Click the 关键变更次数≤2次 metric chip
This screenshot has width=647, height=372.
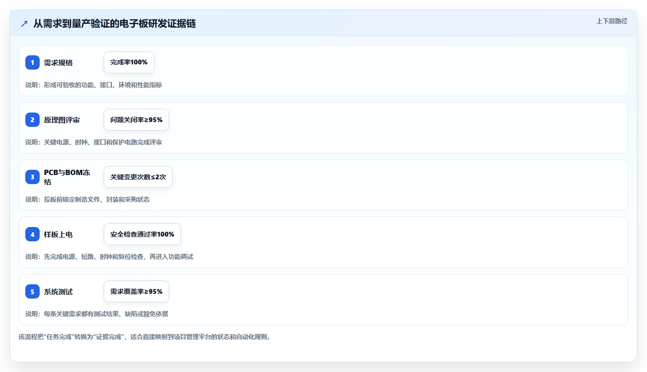pos(138,177)
